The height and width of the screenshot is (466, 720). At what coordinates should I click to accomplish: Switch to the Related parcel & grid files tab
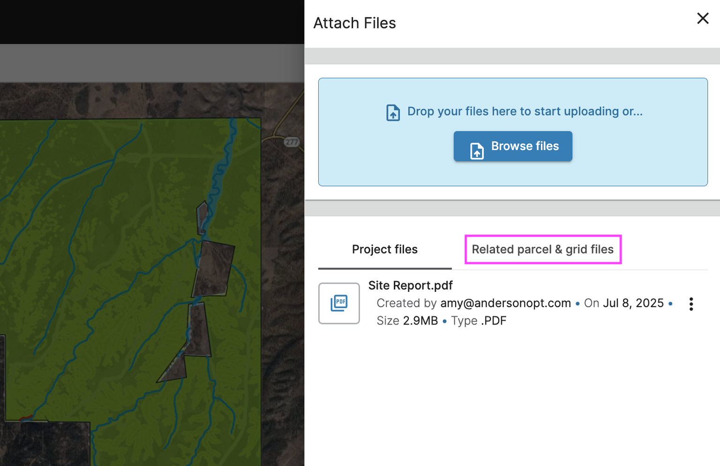tap(543, 249)
